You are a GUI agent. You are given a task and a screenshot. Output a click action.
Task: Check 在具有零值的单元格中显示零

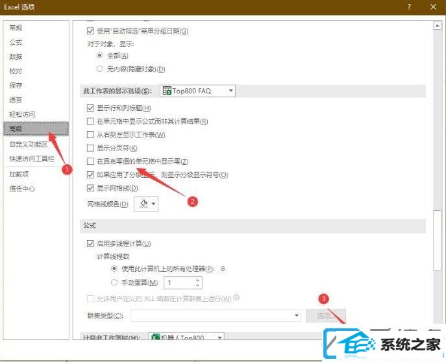tap(90, 161)
